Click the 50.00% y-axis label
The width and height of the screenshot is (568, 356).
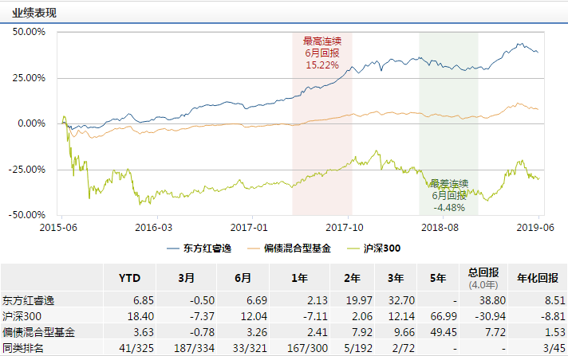coord(29,32)
